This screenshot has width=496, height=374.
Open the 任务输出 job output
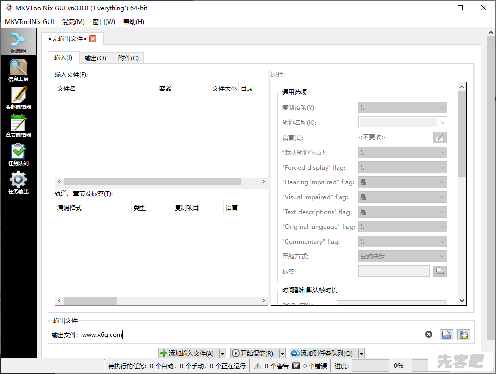(x=18, y=183)
